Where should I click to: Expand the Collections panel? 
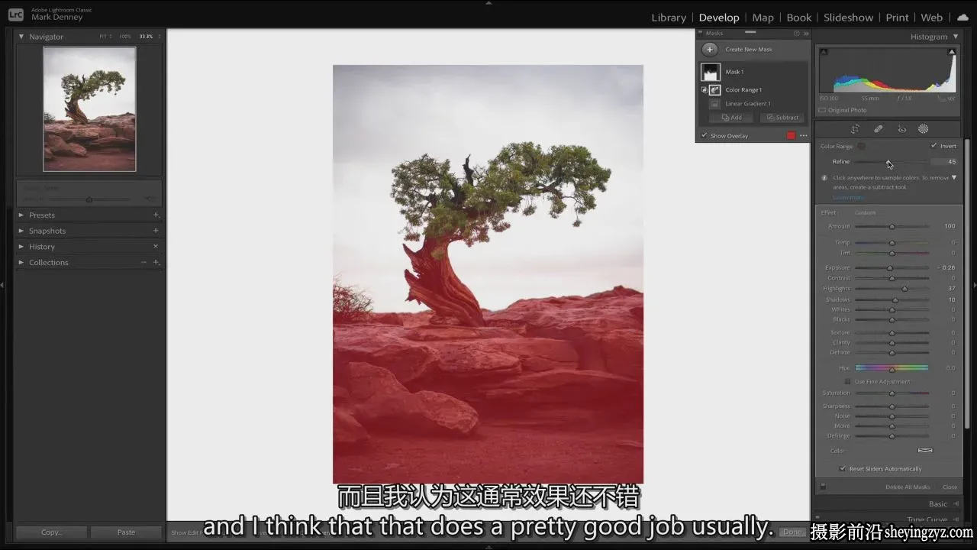click(x=21, y=263)
